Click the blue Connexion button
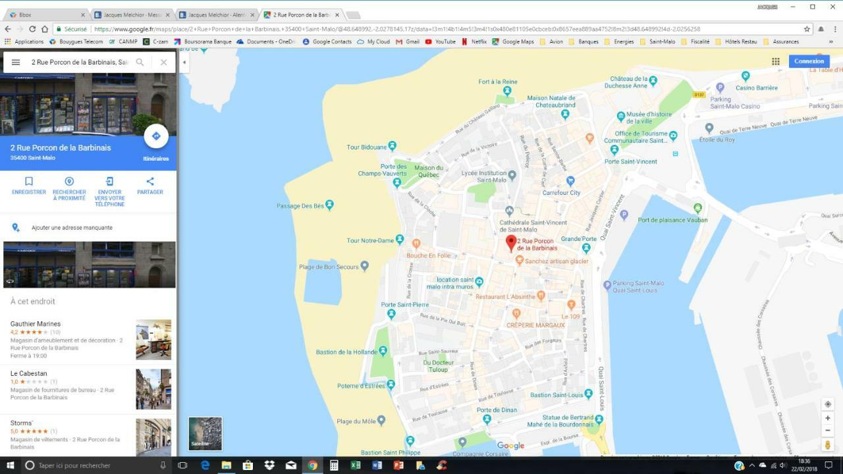 click(x=809, y=61)
